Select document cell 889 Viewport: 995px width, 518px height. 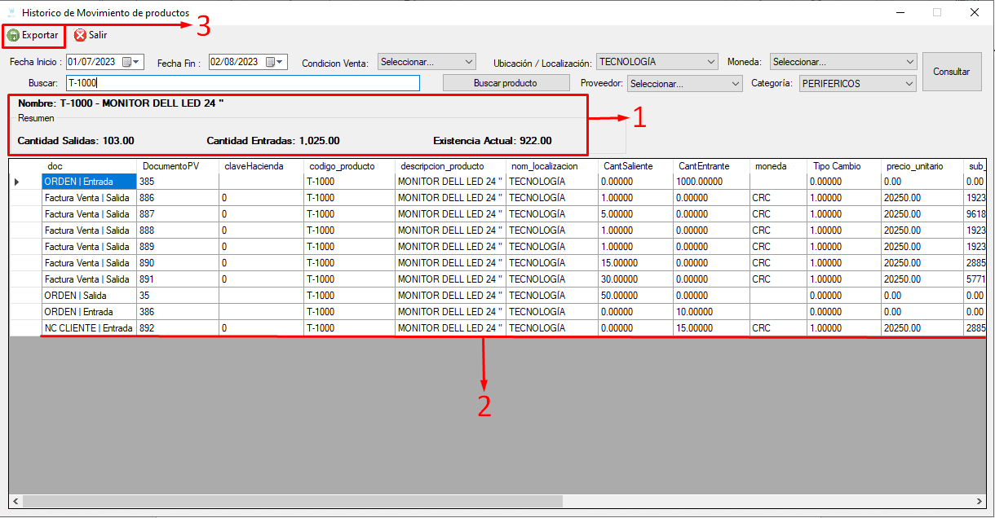pyautogui.click(x=177, y=247)
